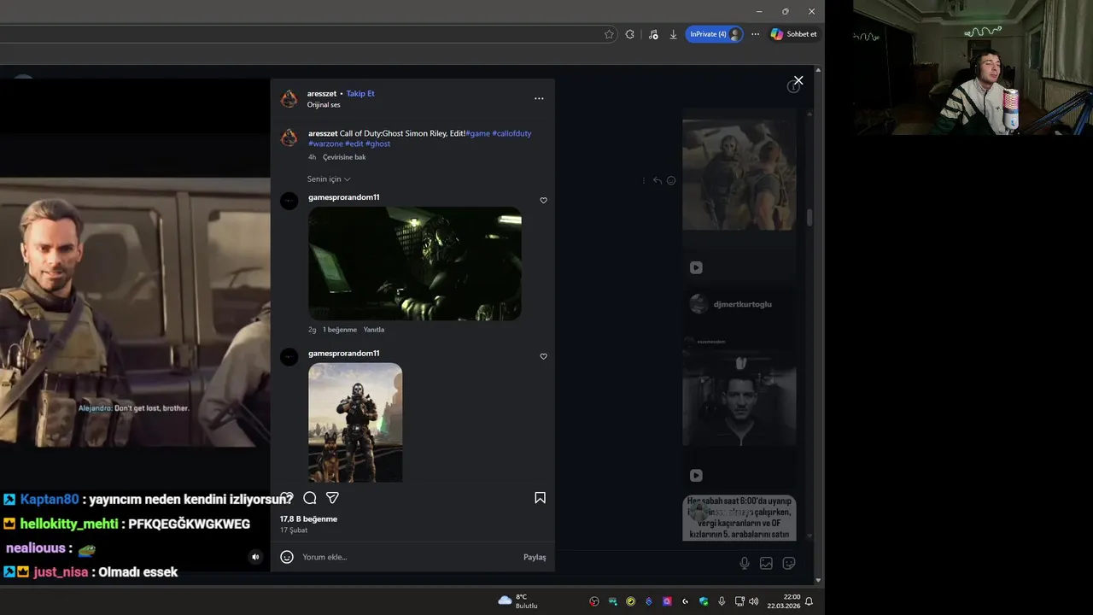
Task: Open the InPrivate (4) profile button
Action: click(714, 34)
